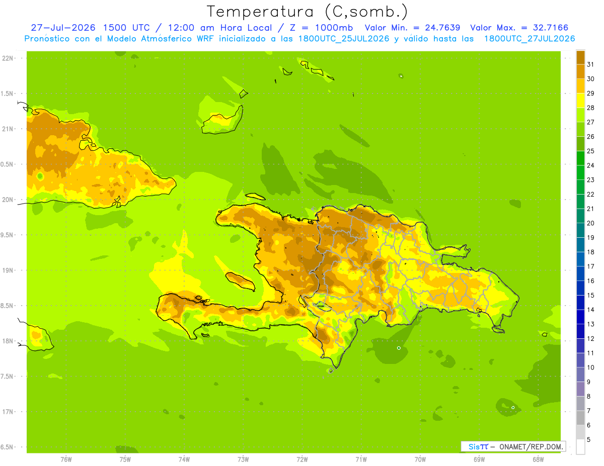The image size is (604, 466).
Task: Click the legend swatch between 20 and 21
Action: click(580, 216)
